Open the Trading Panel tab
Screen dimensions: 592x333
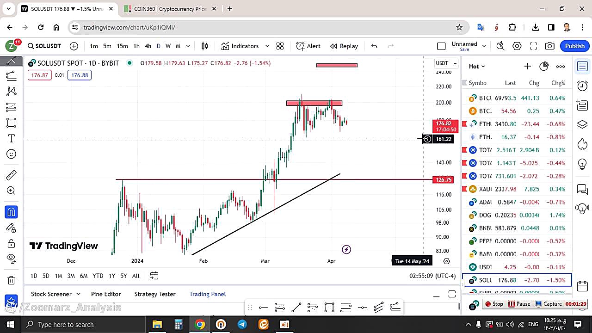[x=208, y=294]
